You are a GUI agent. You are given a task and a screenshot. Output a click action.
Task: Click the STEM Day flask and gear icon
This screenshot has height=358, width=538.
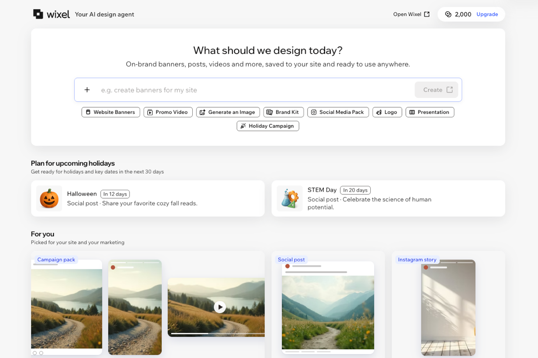click(290, 199)
